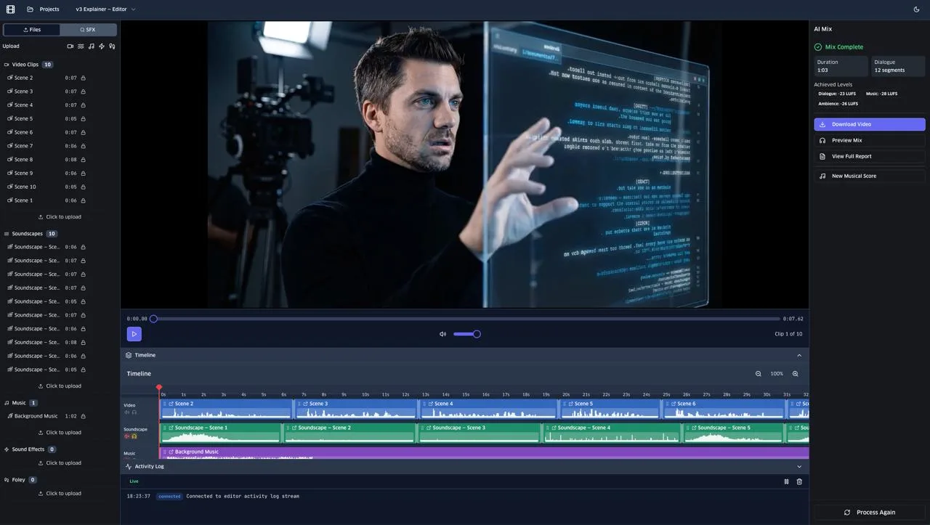Screen dimensions: 930x525
Task: Click the lock icon on Scene 2
Action: (x=83, y=78)
